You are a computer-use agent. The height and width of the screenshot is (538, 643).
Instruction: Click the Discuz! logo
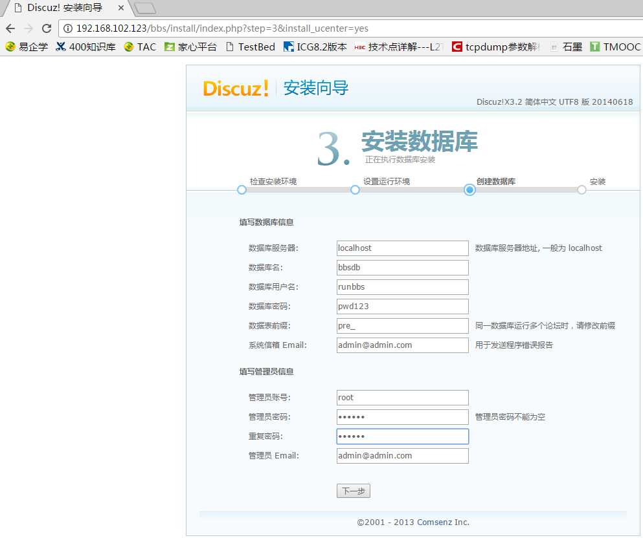tap(236, 89)
